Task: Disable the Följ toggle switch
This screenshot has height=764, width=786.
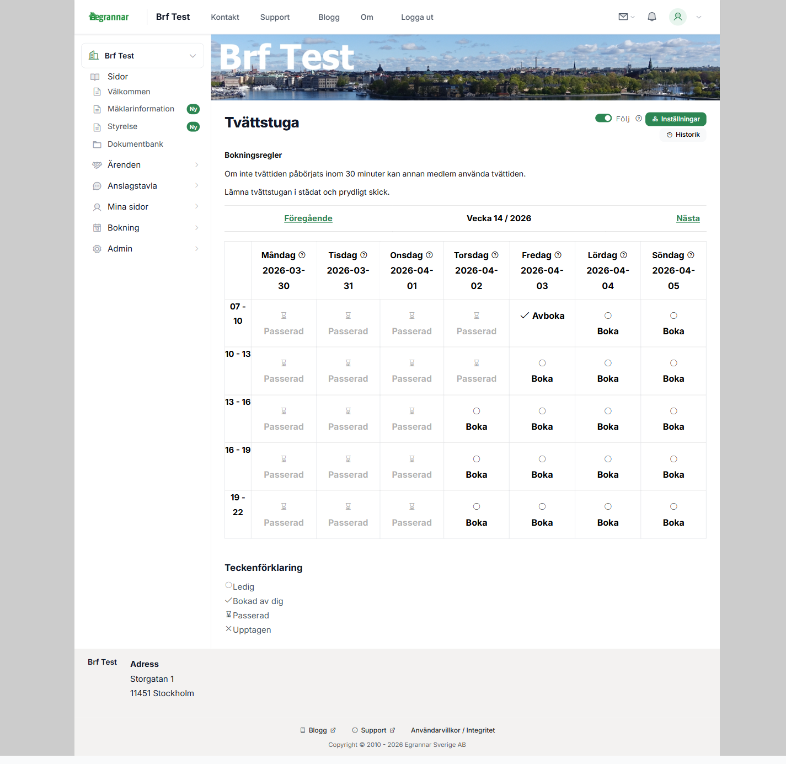Action: tap(603, 118)
